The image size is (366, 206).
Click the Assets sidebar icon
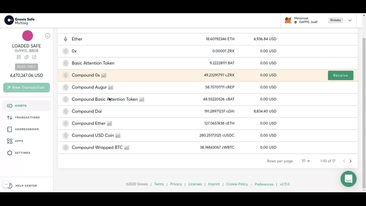[9, 106]
